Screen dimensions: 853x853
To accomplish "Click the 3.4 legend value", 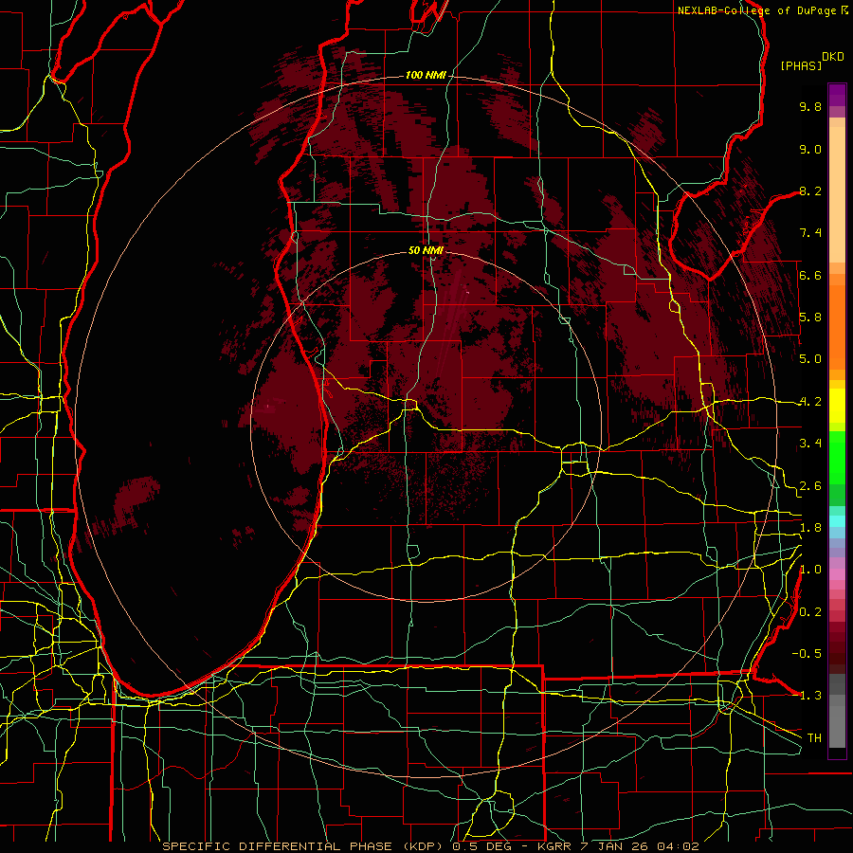I will coord(810,444).
